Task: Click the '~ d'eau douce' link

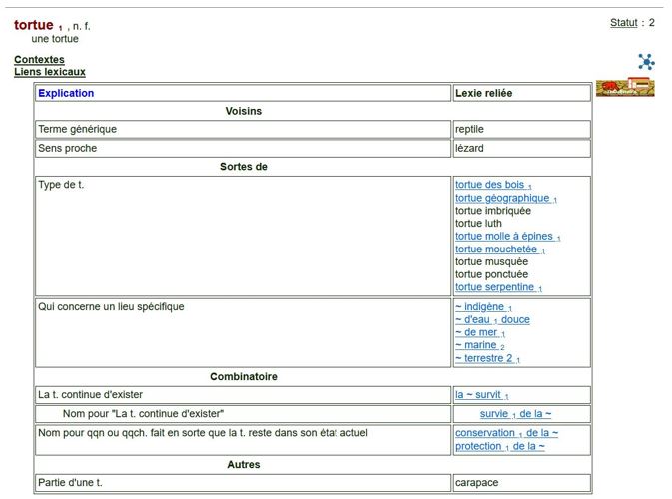Action: click(x=492, y=320)
